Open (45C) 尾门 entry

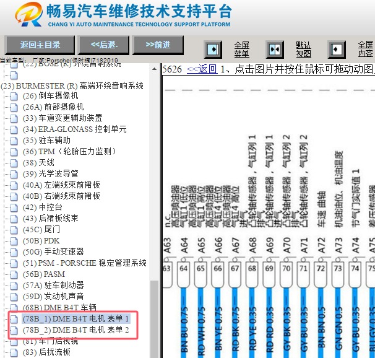(x=41, y=230)
